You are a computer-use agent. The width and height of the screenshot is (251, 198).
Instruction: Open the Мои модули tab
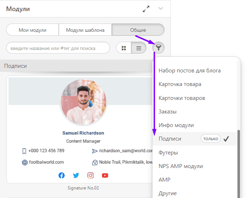coord(32,30)
